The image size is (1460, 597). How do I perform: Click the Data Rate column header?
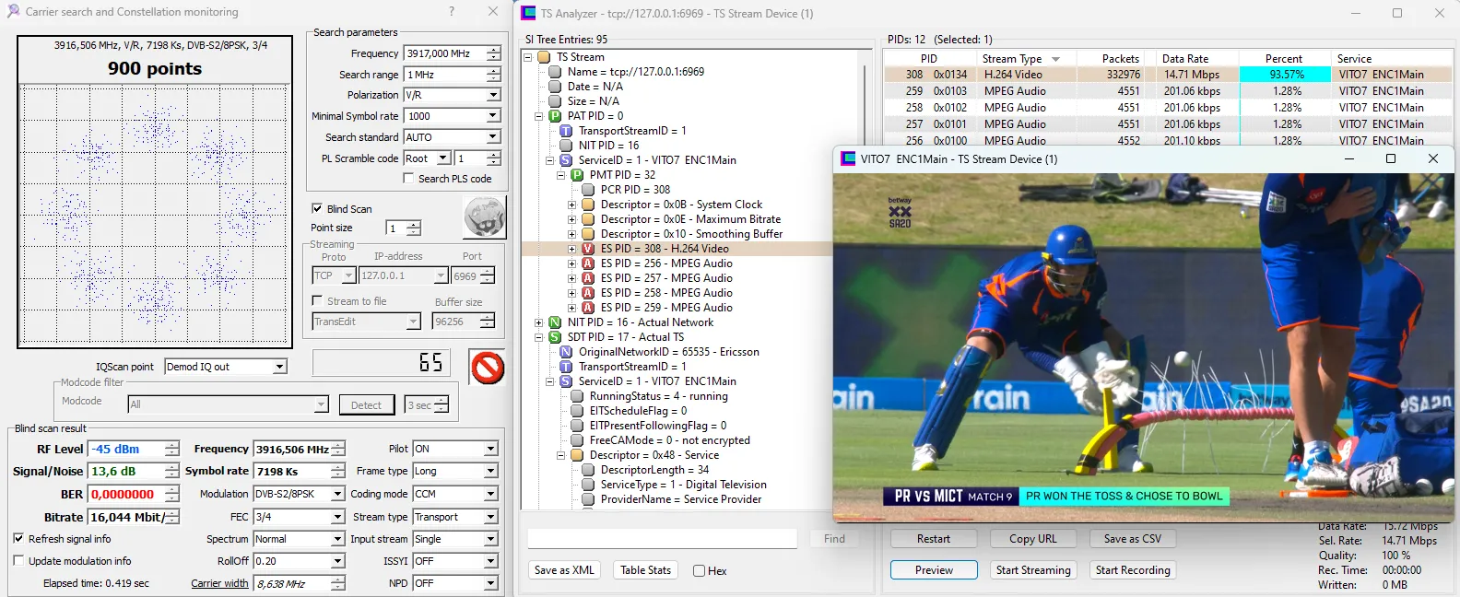click(1184, 59)
